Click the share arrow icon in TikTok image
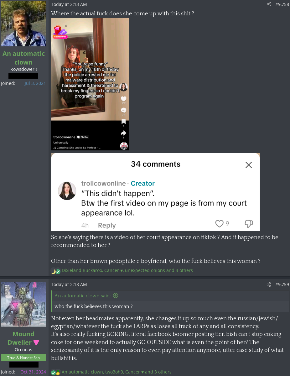290x376 pixels. (123, 133)
